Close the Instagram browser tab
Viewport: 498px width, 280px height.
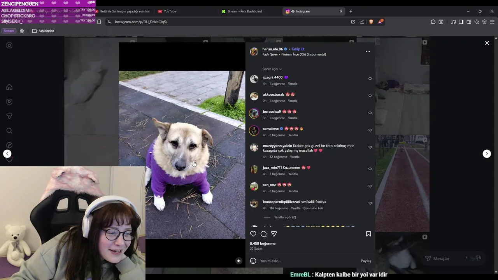341,11
